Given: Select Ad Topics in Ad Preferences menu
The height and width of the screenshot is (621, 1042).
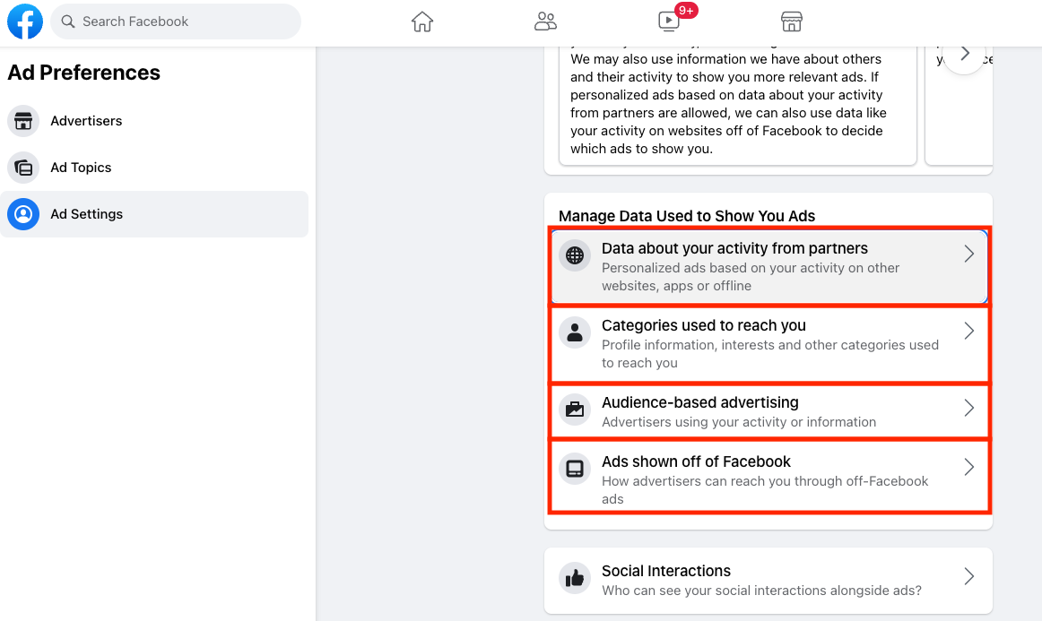Looking at the screenshot, I should 154,168.
